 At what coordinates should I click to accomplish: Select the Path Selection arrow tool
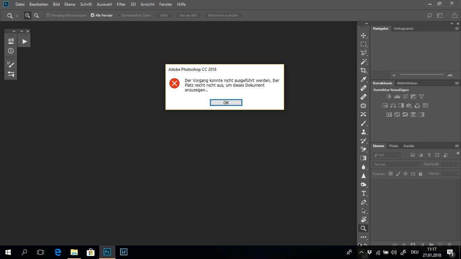coord(363,211)
